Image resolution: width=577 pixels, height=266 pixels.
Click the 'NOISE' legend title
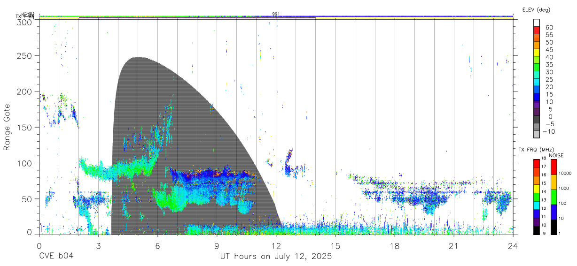click(556, 155)
